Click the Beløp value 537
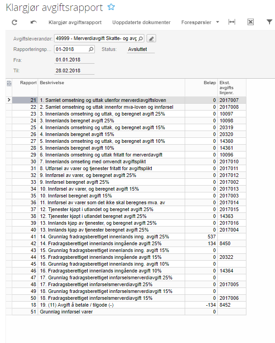The height and width of the screenshot is (343, 275). point(212,237)
